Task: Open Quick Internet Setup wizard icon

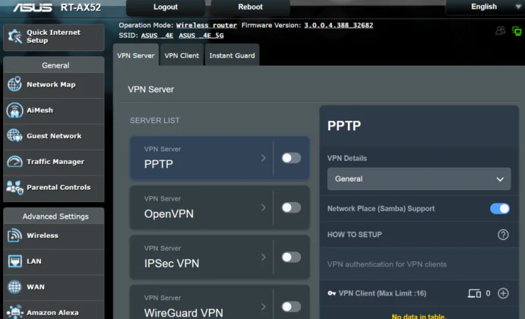Action: 14,36
